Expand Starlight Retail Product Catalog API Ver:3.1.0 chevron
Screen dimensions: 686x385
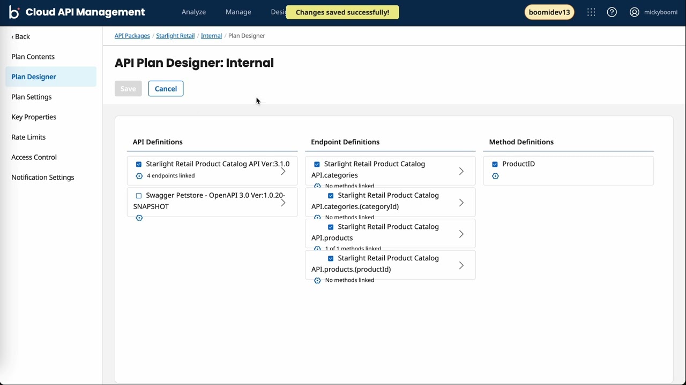pos(283,171)
